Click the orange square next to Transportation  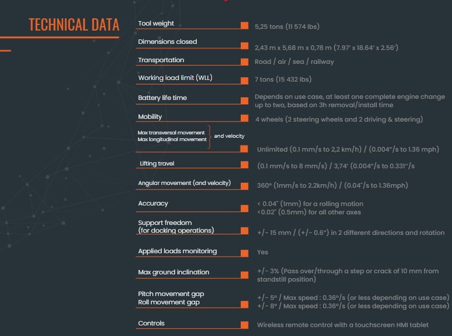[x=245, y=62]
